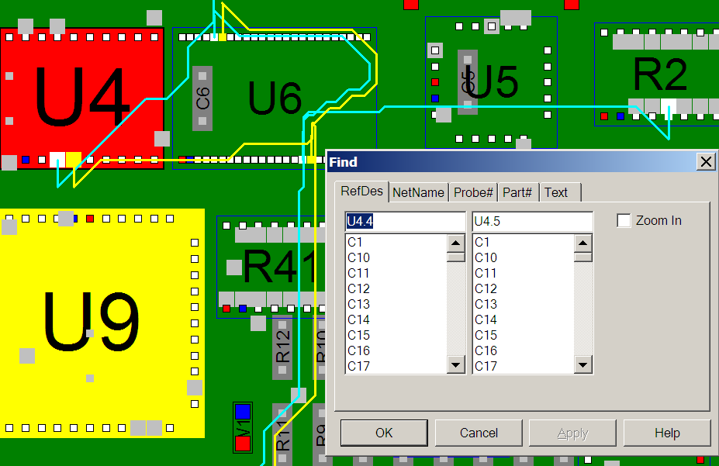Click the U4.4 reference input field

[406, 221]
